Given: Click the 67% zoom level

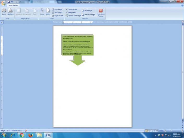Looking at the screenshot, I should click(x=161, y=131).
